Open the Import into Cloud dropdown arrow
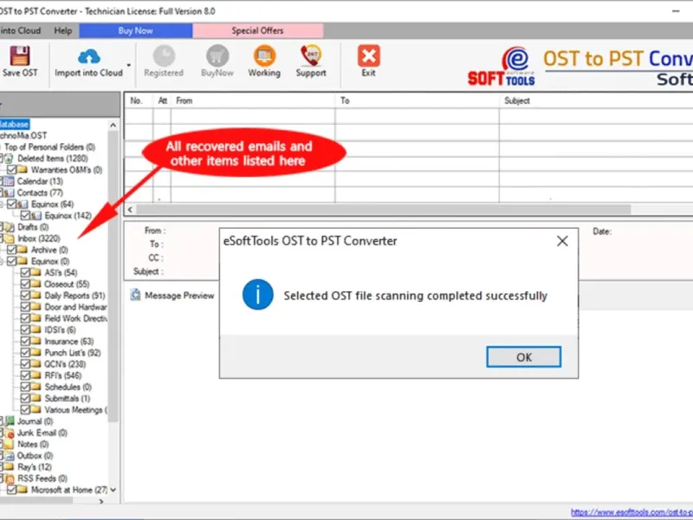This screenshot has width=693, height=520. click(128, 66)
